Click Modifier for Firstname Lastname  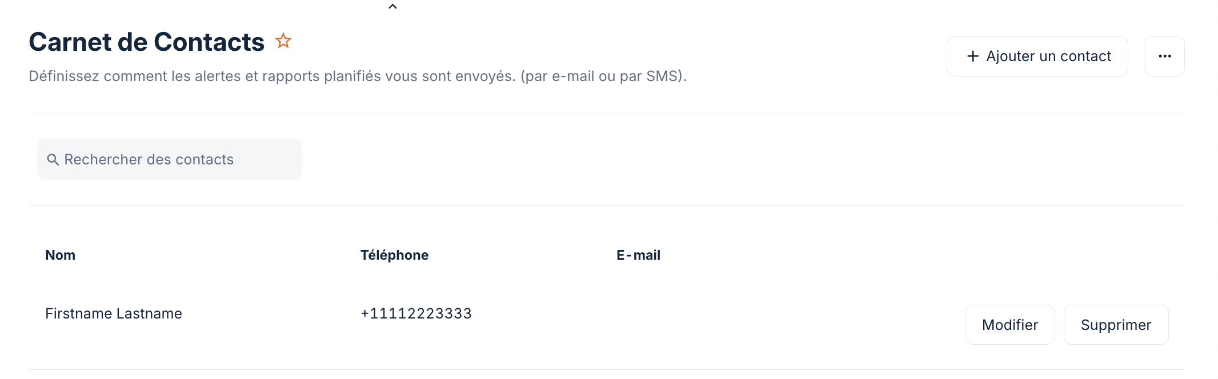tap(1009, 325)
